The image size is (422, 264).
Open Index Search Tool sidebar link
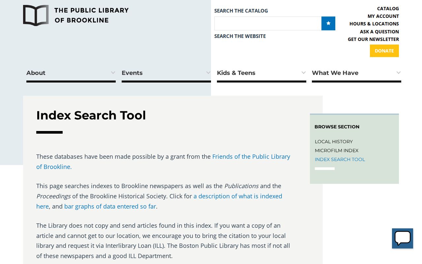(x=340, y=159)
